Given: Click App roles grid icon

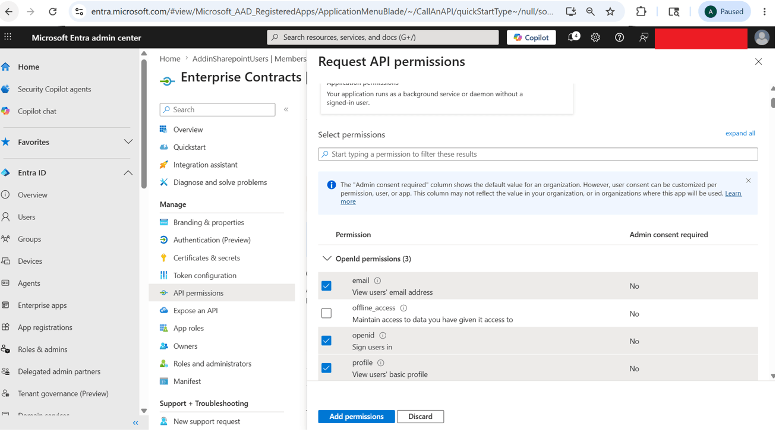Looking at the screenshot, I should coord(165,329).
